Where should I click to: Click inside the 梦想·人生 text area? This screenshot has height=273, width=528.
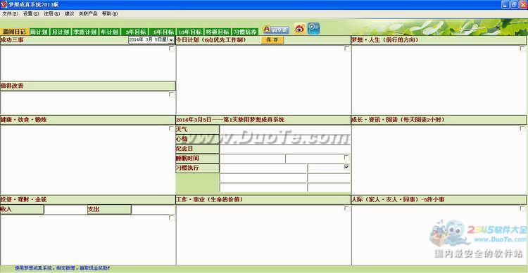439,80
